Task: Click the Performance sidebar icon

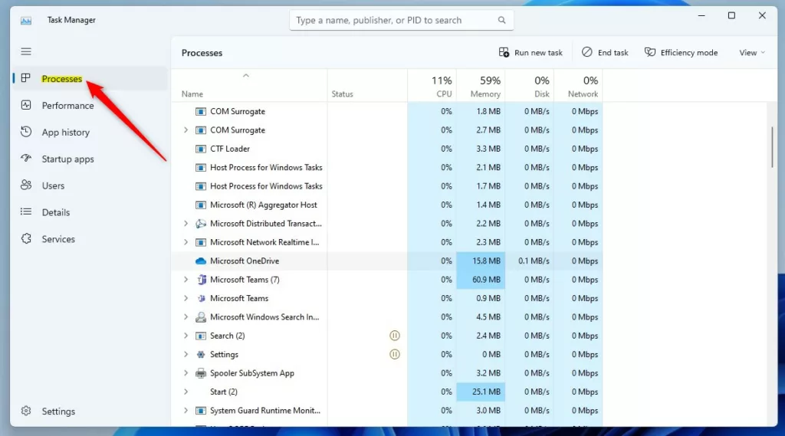Action: [26, 105]
